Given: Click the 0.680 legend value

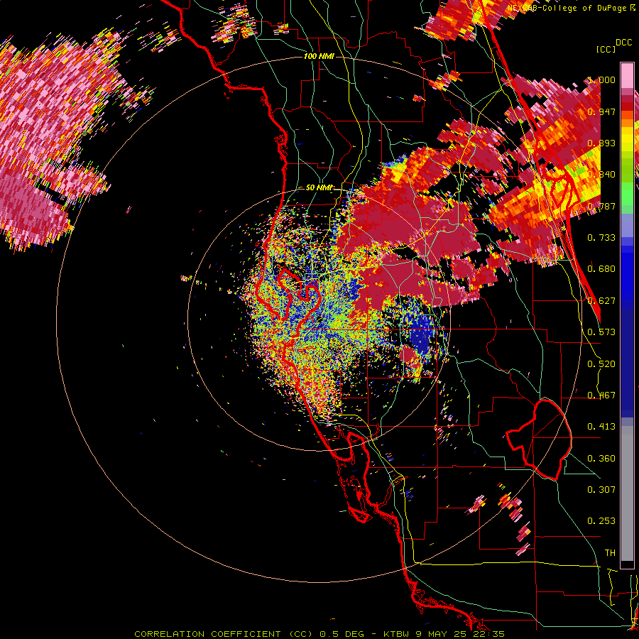Looking at the screenshot, I should 601,269.
